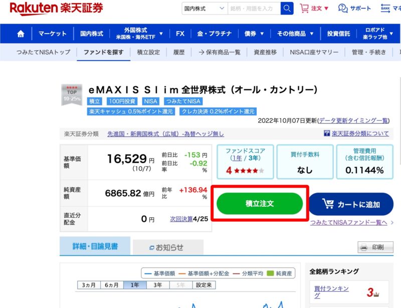Set chart period to 3ヵ月
Screen dimensions: 401x308
click(89, 285)
